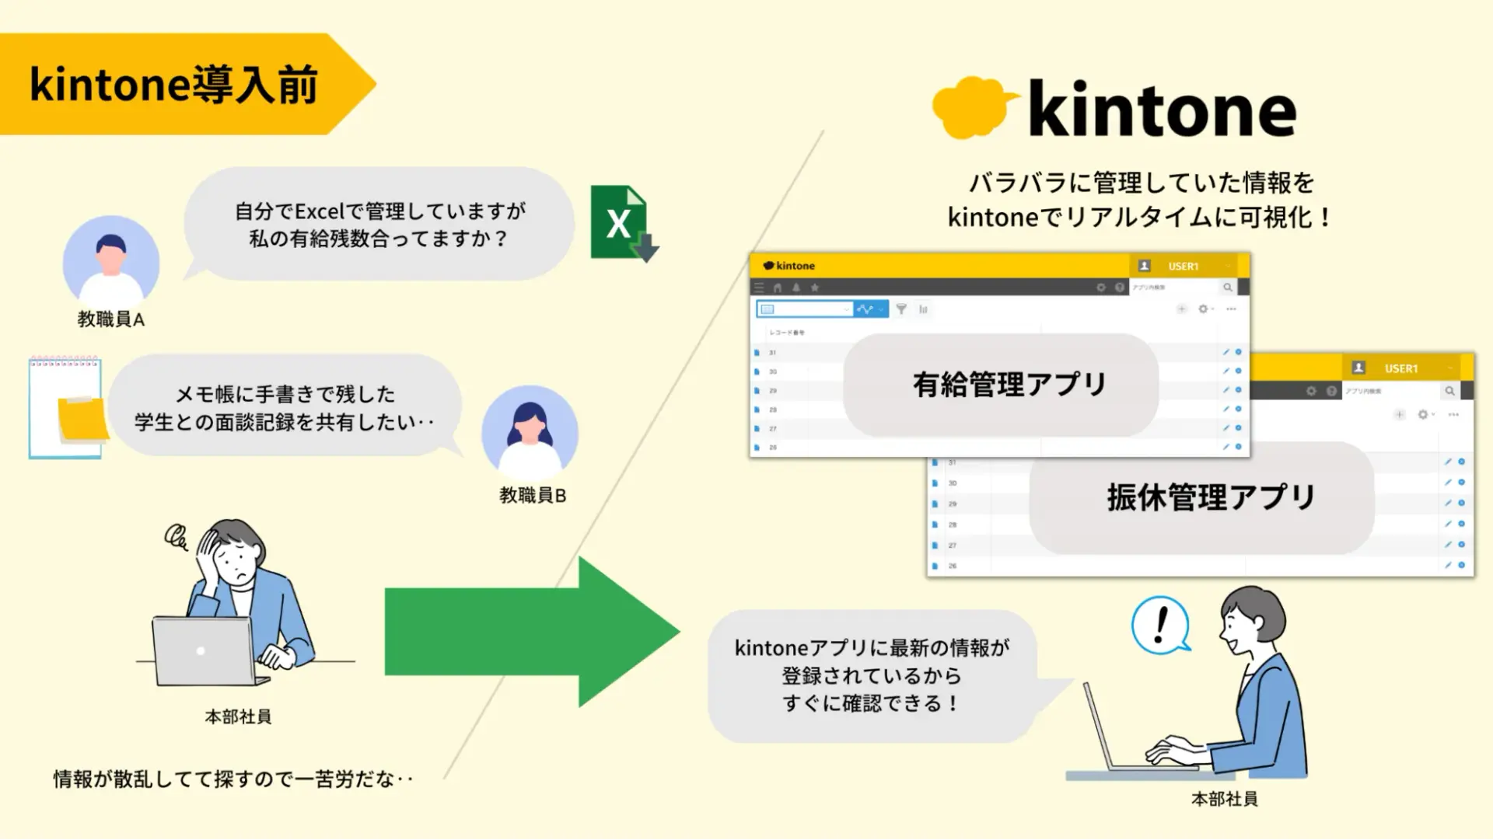Click the star favorites icon
Viewport: 1493px width, 840px height.
click(815, 288)
